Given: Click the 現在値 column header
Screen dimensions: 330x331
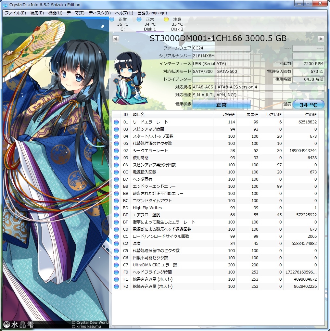Looking at the screenshot, I should pyautogui.click(x=225, y=114).
